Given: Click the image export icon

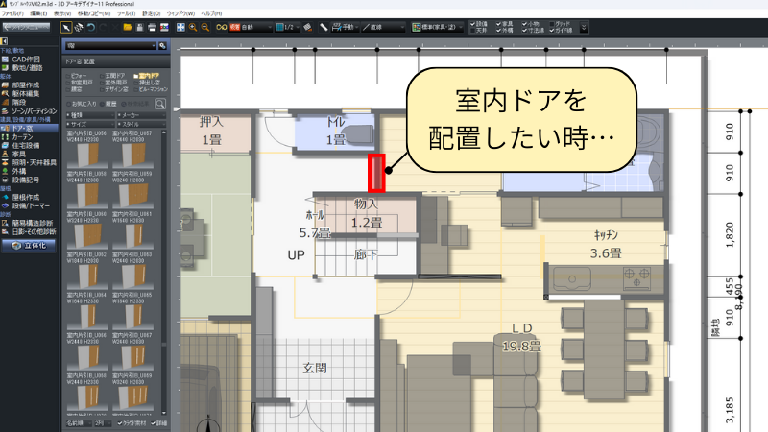Looking at the screenshot, I should pyautogui.click(x=164, y=28).
